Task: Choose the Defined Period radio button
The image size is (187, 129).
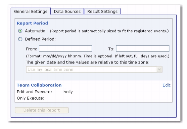Action: point(20,39)
